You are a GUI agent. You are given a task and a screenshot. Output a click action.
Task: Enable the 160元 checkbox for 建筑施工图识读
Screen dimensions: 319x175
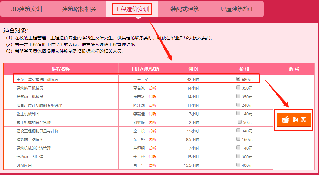pos(238,139)
